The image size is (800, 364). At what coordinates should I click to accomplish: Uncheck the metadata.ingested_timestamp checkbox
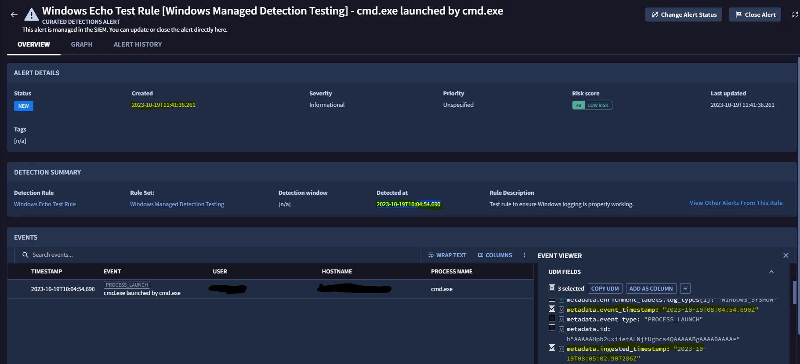[552, 348]
